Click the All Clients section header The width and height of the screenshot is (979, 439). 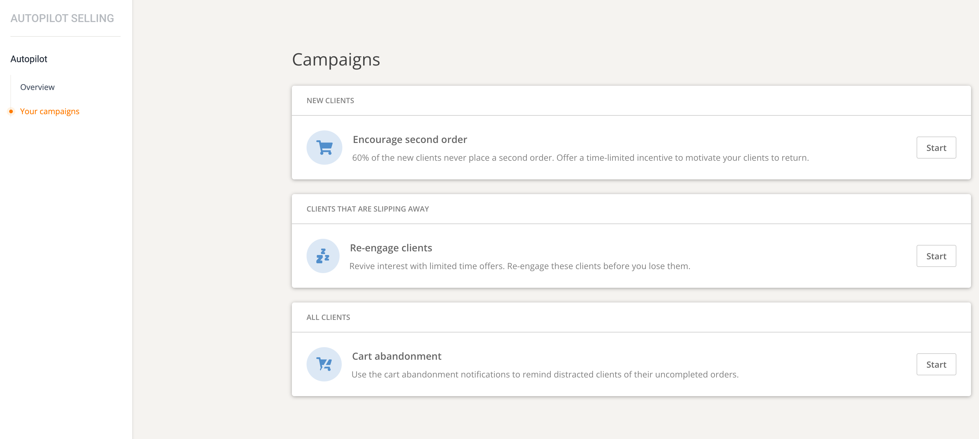pyautogui.click(x=328, y=318)
